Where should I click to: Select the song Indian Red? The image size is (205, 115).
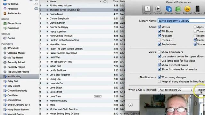coord(55,66)
